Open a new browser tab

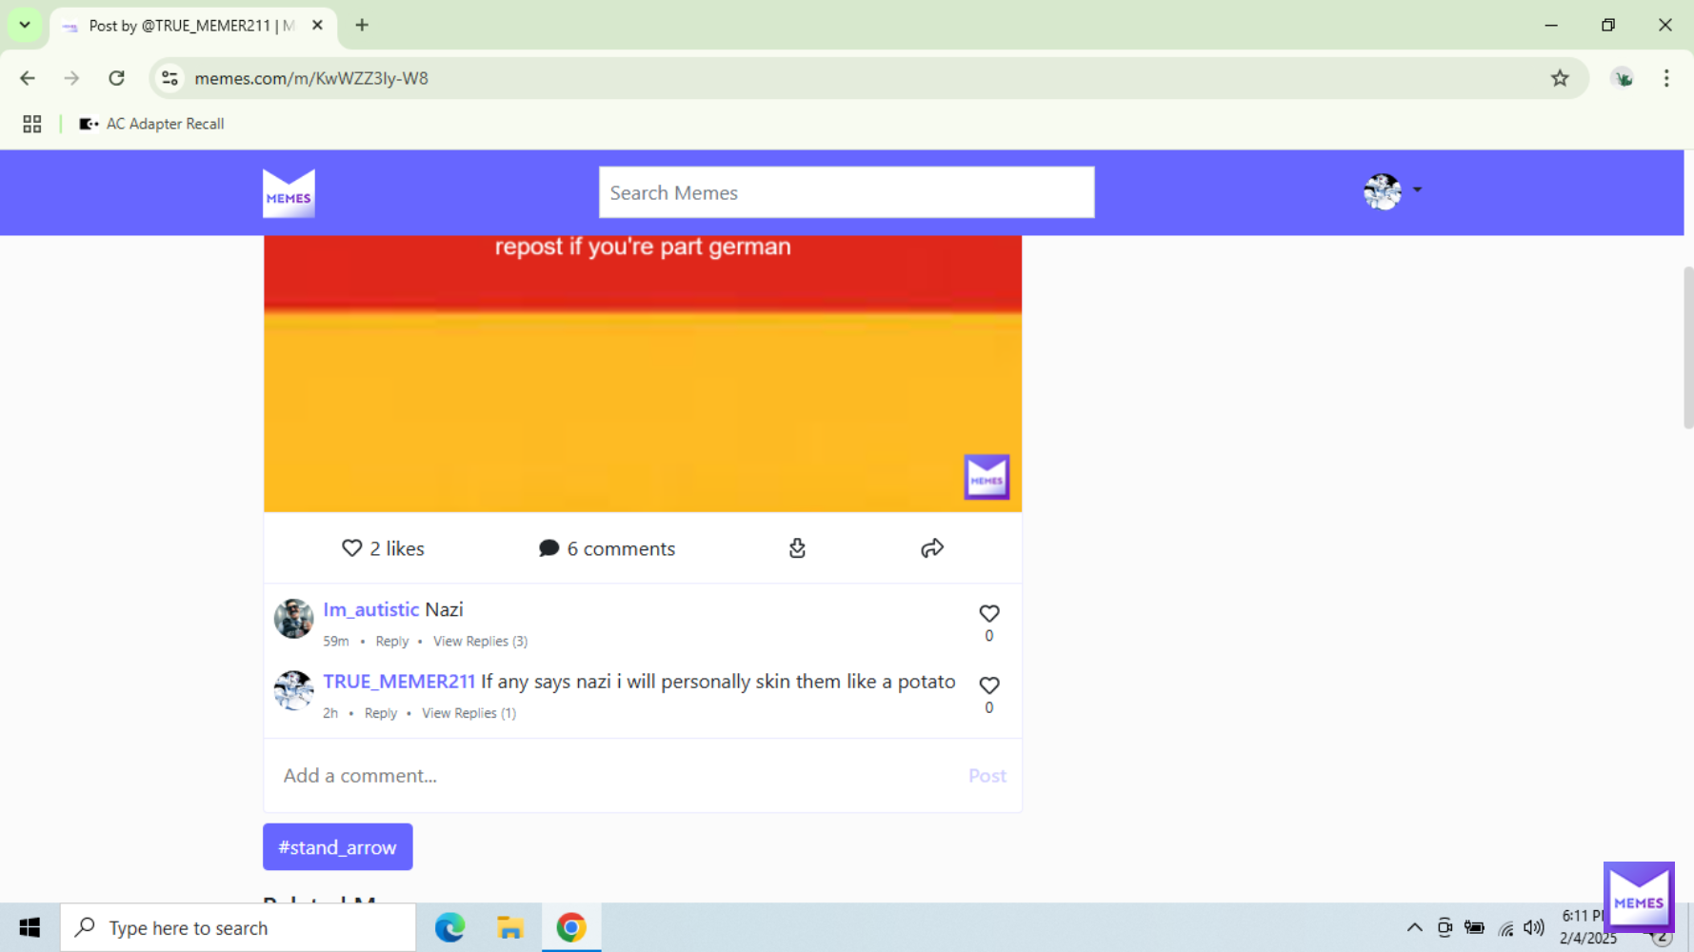click(x=362, y=26)
